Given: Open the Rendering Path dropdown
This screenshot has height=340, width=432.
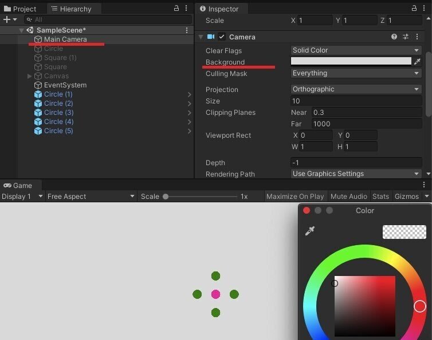Looking at the screenshot, I should click(x=356, y=174).
